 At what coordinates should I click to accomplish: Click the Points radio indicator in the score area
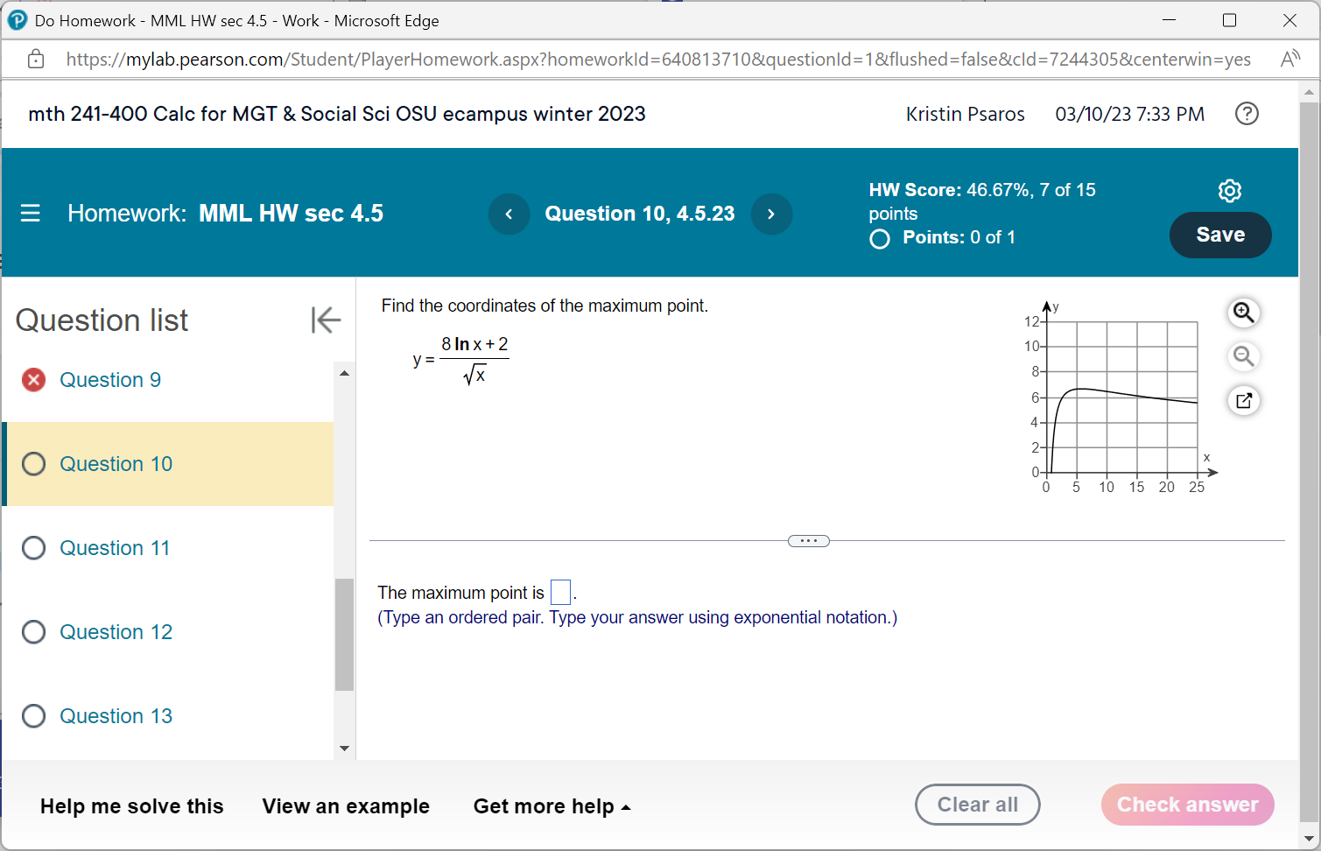coord(879,238)
